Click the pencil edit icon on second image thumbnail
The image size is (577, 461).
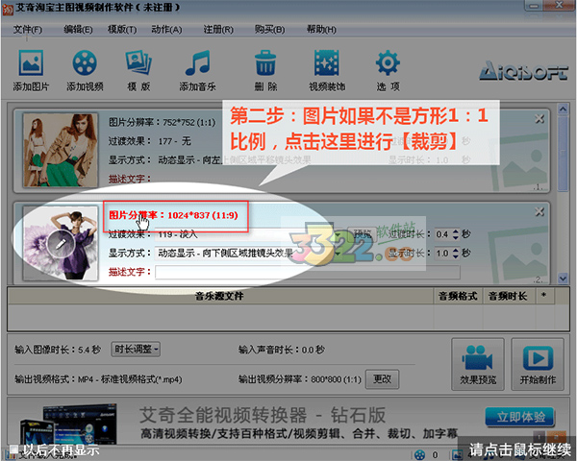tap(61, 244)
